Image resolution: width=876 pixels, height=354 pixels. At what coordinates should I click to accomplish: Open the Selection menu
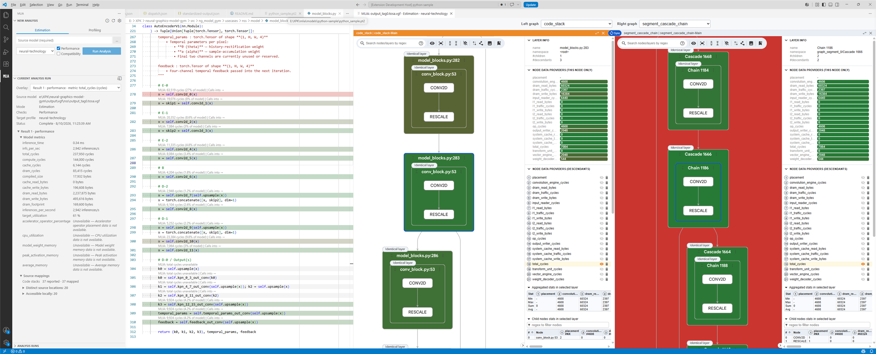pyautogui.click(x=36, y=5)
